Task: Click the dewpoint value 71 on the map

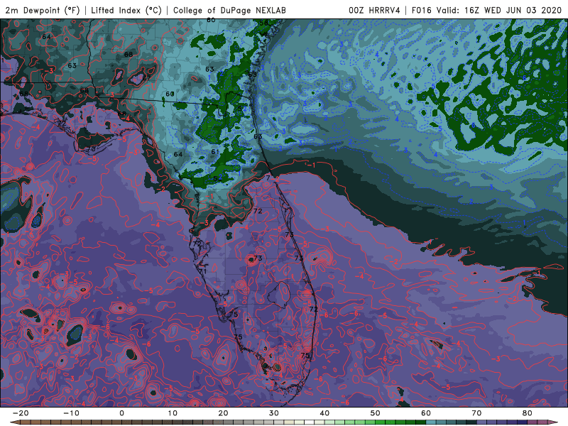Action: [x=202, y=271]
